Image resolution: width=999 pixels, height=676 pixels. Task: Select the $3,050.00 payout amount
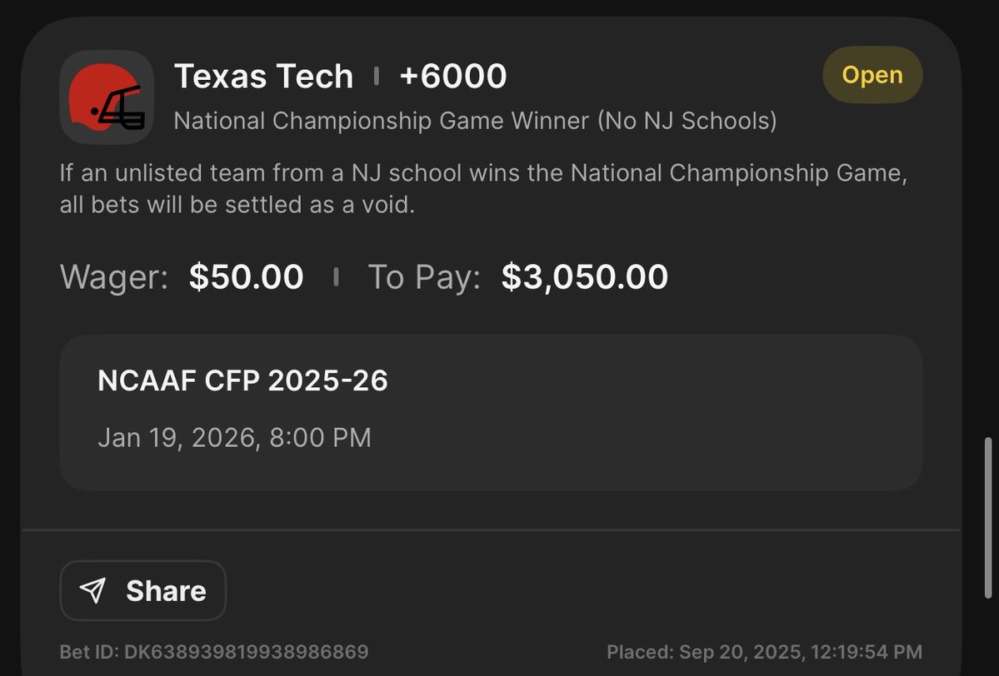584,277
